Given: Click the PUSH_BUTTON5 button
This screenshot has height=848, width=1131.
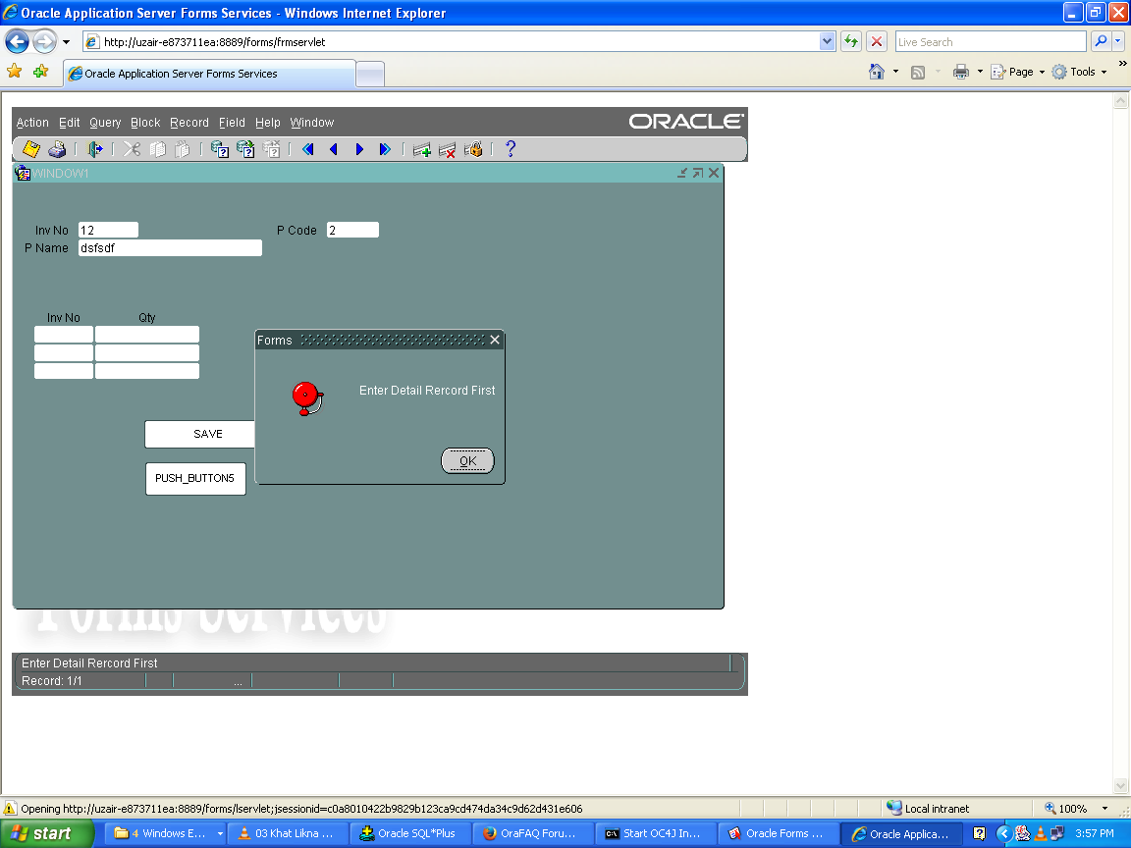Looking at the screenshot, I should click(x=195, y=479).
